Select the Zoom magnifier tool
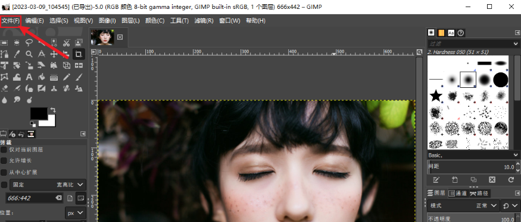This screenshot has width=521, height=222. click(29, 54)
